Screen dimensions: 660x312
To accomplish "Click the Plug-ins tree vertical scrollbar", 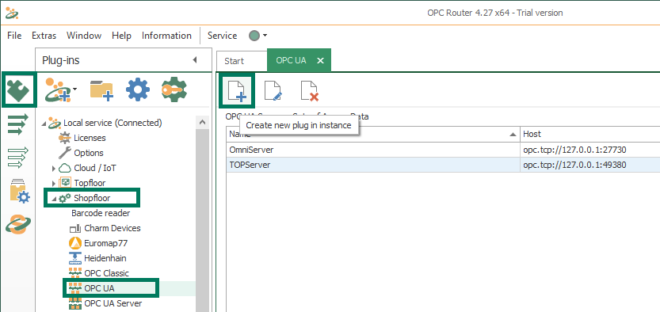I will [x=202, y=221].
